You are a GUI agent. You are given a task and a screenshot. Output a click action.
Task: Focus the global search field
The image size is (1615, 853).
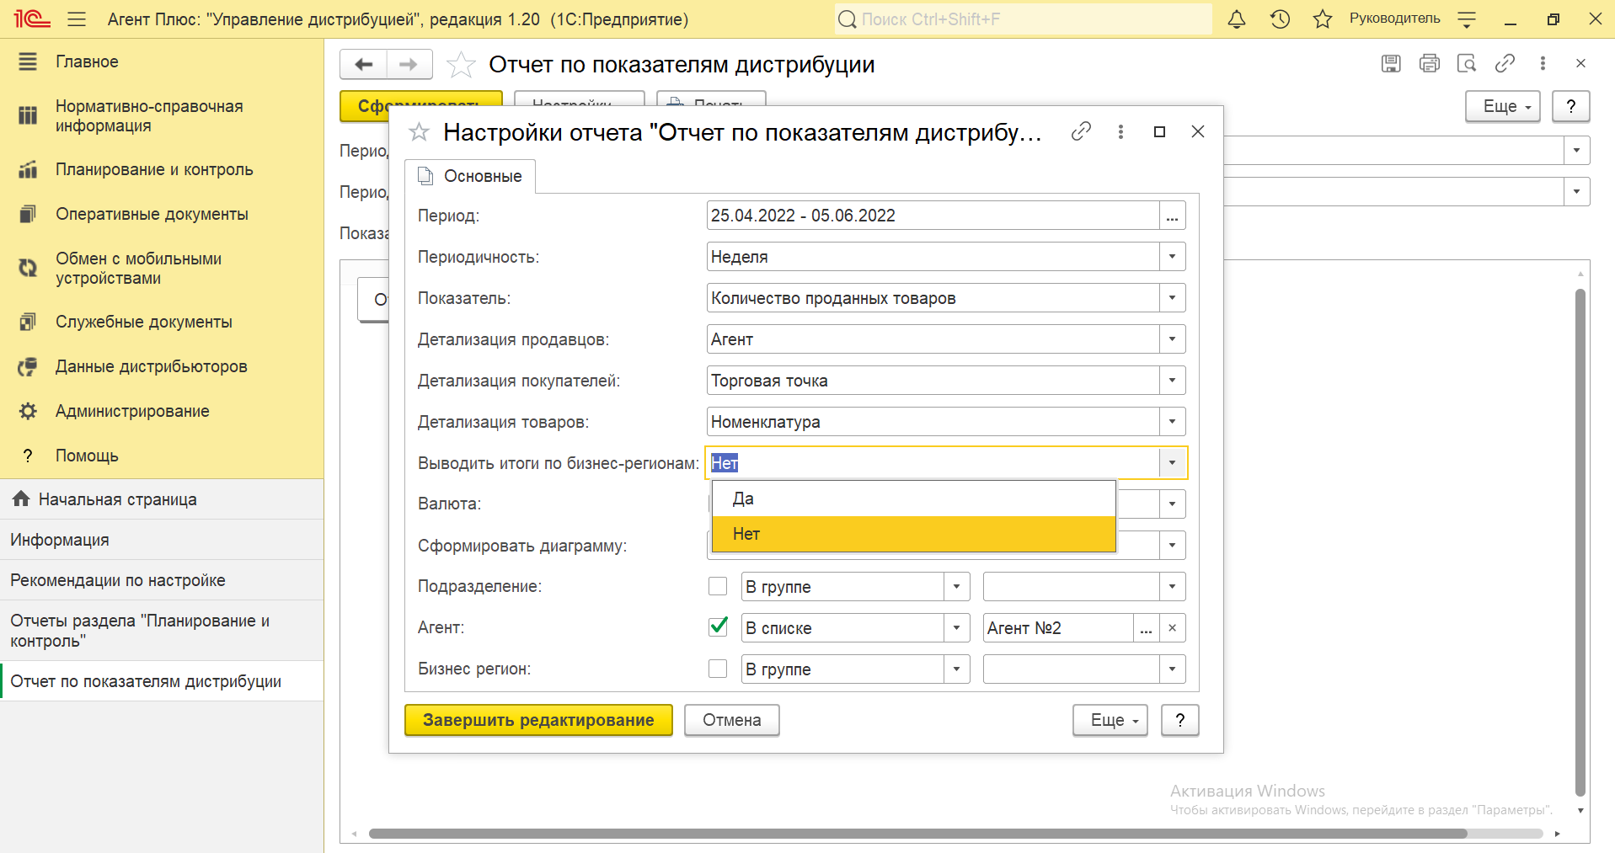click(1024, 19)
